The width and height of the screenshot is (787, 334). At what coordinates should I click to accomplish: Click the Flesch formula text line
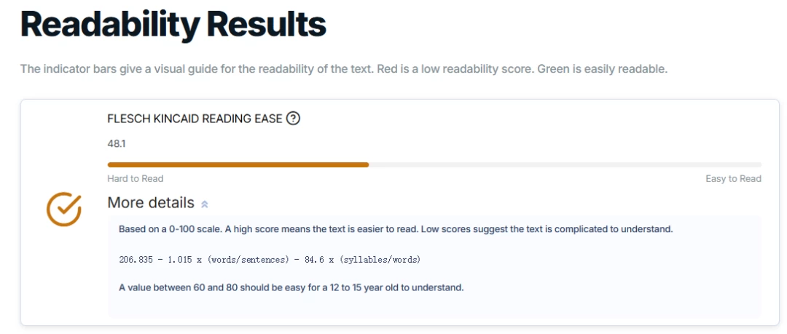tap(270, 260)
